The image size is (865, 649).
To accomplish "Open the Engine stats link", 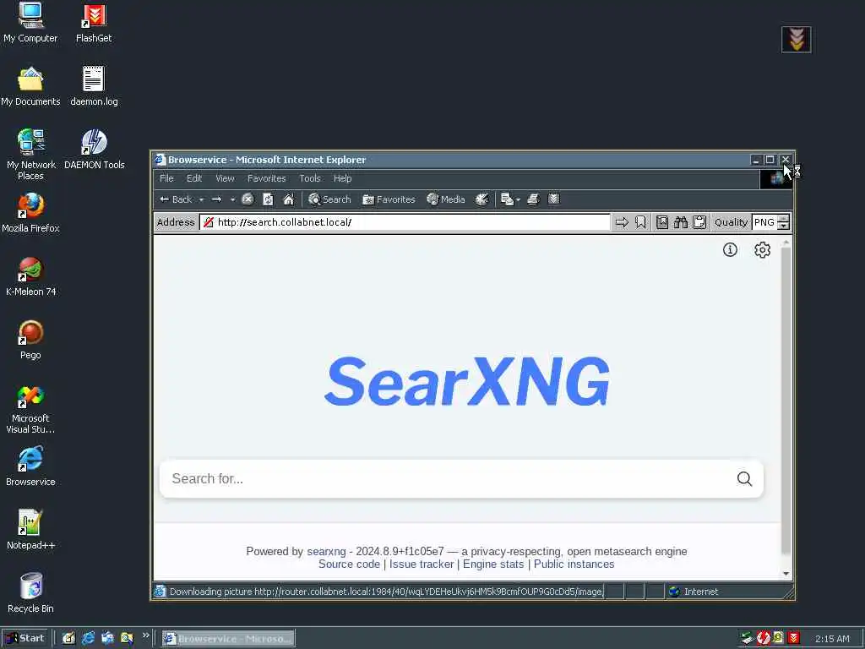I will 493,564.
